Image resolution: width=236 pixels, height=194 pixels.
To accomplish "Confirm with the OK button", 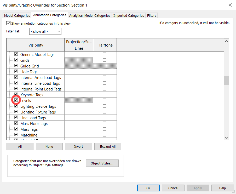I will [x=148, y=188].
